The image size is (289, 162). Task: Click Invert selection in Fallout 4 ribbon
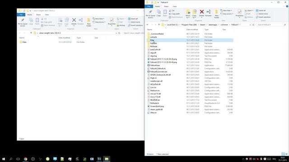(263, 17)
